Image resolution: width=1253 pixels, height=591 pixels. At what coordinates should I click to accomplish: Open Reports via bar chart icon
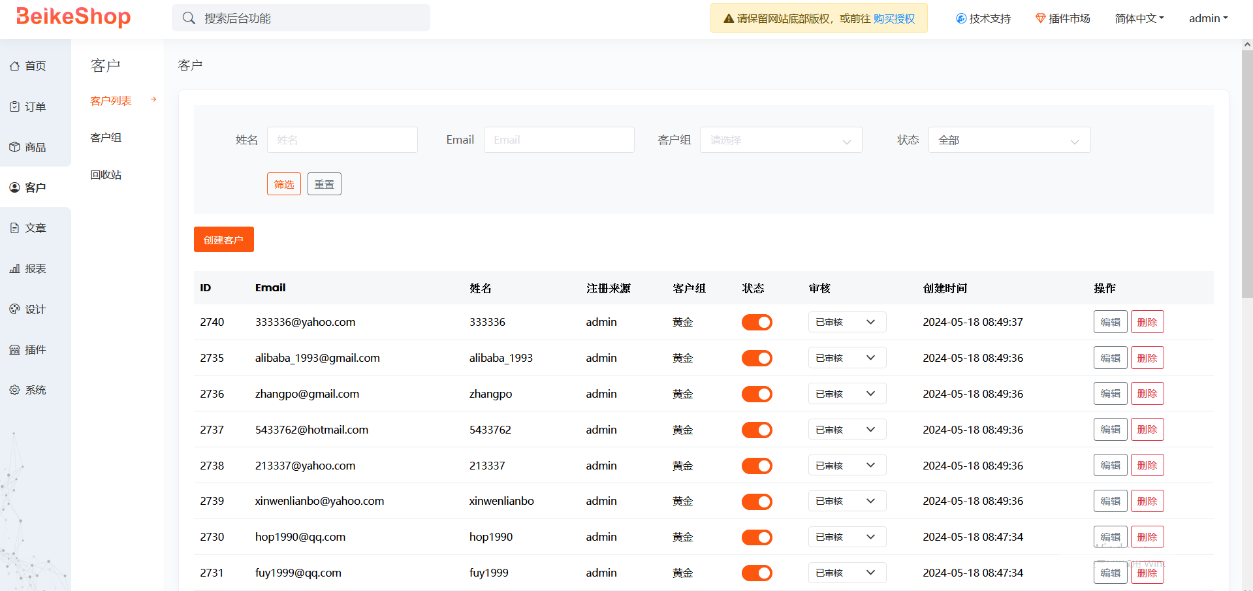pyautogui.click(x=14, y=268)
